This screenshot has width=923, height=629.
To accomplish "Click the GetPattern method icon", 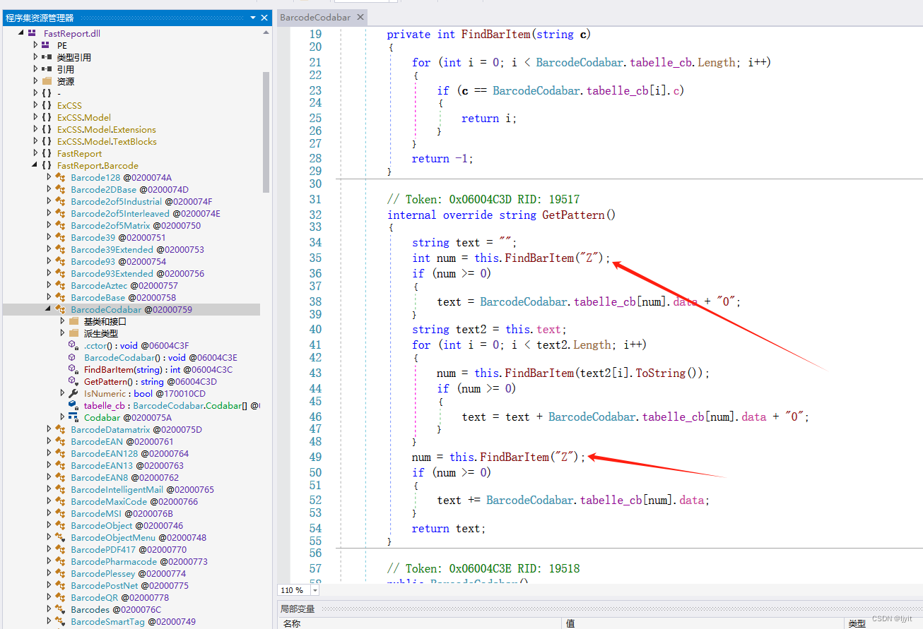I will (x=74, y=381).
